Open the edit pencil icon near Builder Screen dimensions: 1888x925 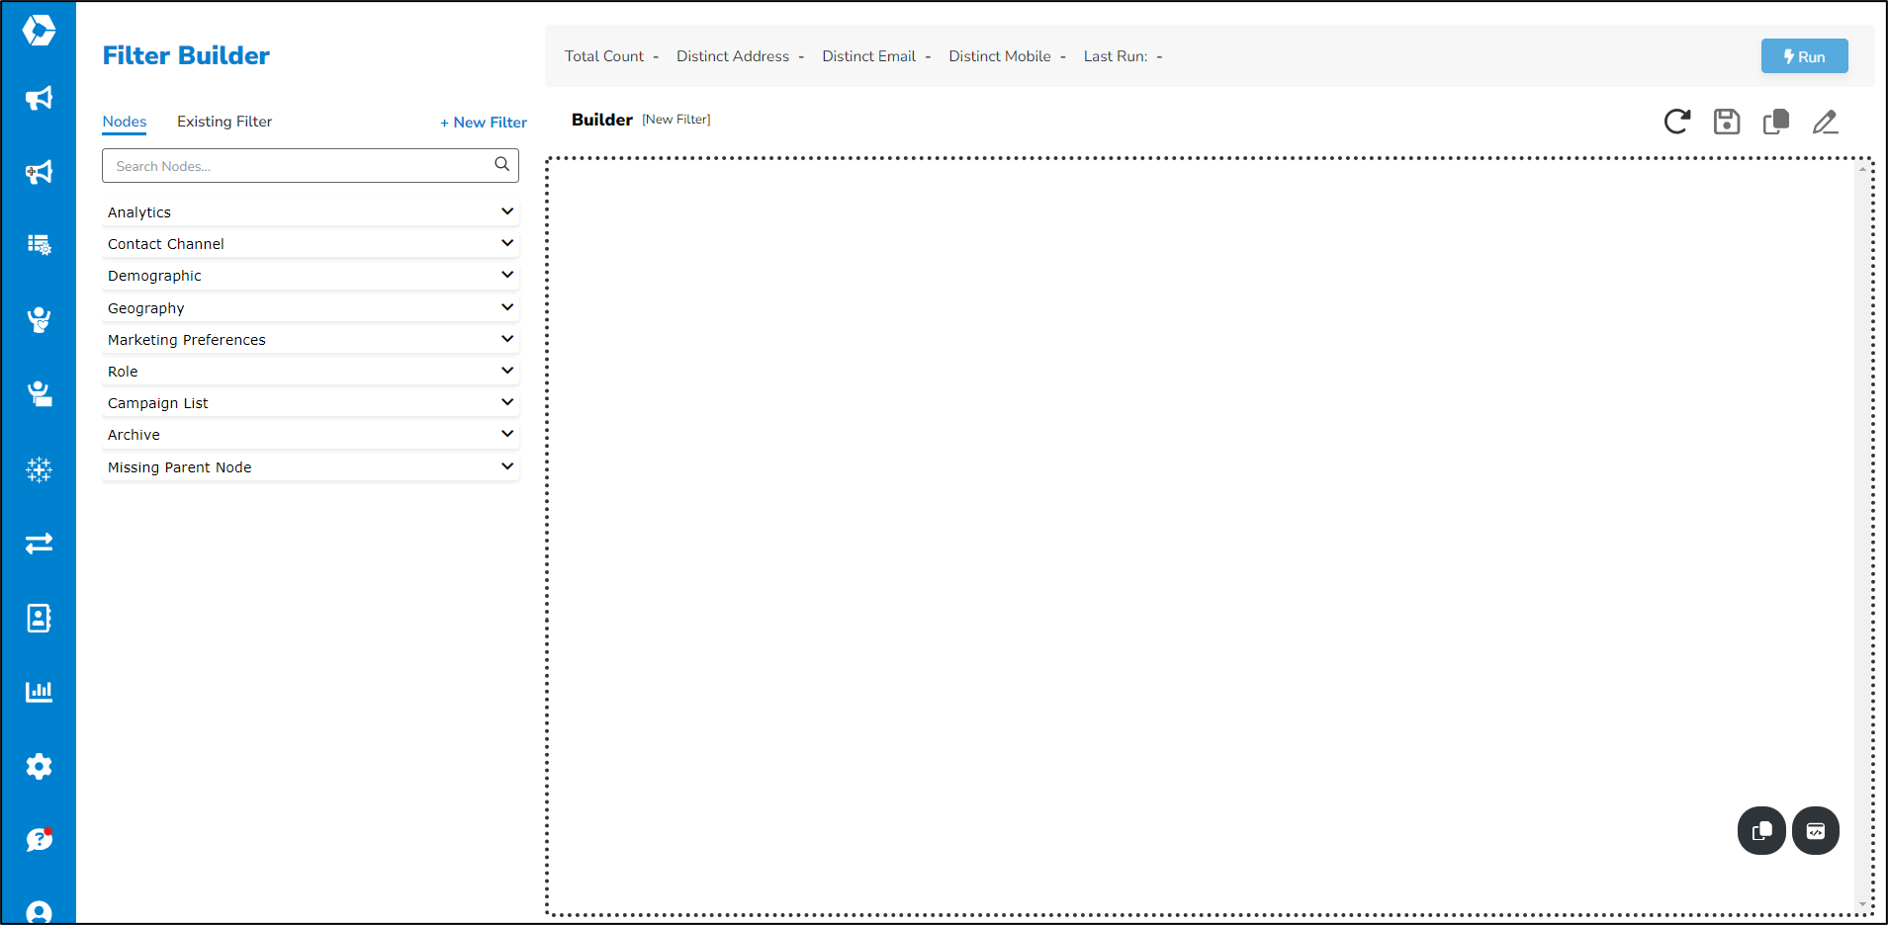(1825, 122)
